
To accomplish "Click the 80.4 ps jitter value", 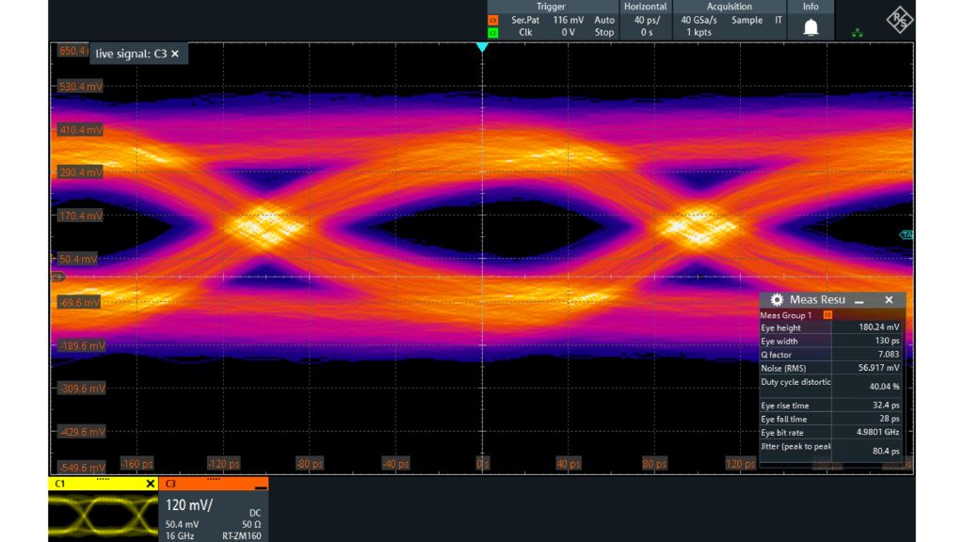I will click(x=886, y=451).
